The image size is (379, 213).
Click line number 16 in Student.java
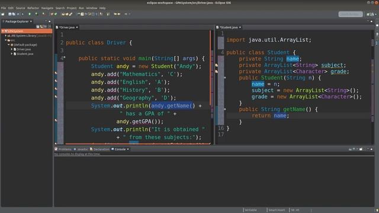pyautogui.click(x=221, y=128)
